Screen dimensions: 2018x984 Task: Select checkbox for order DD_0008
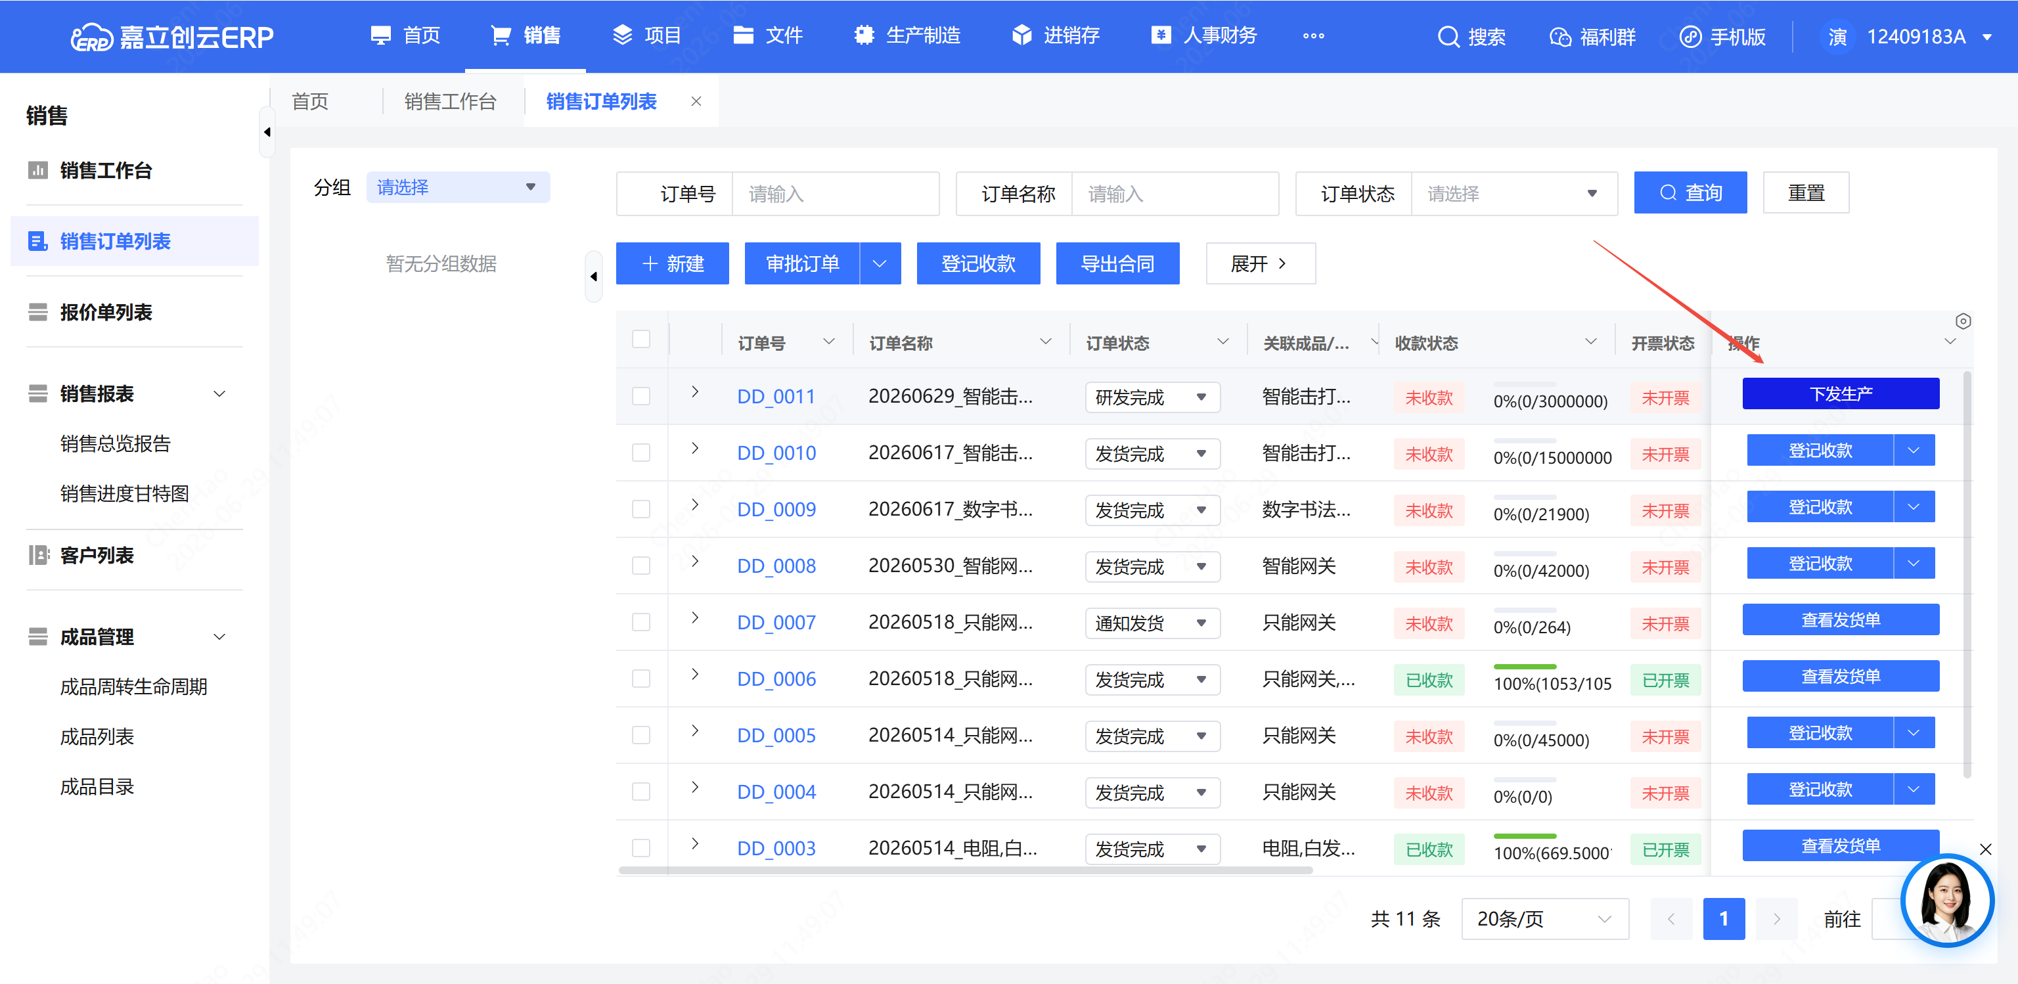tap(641, 566)
